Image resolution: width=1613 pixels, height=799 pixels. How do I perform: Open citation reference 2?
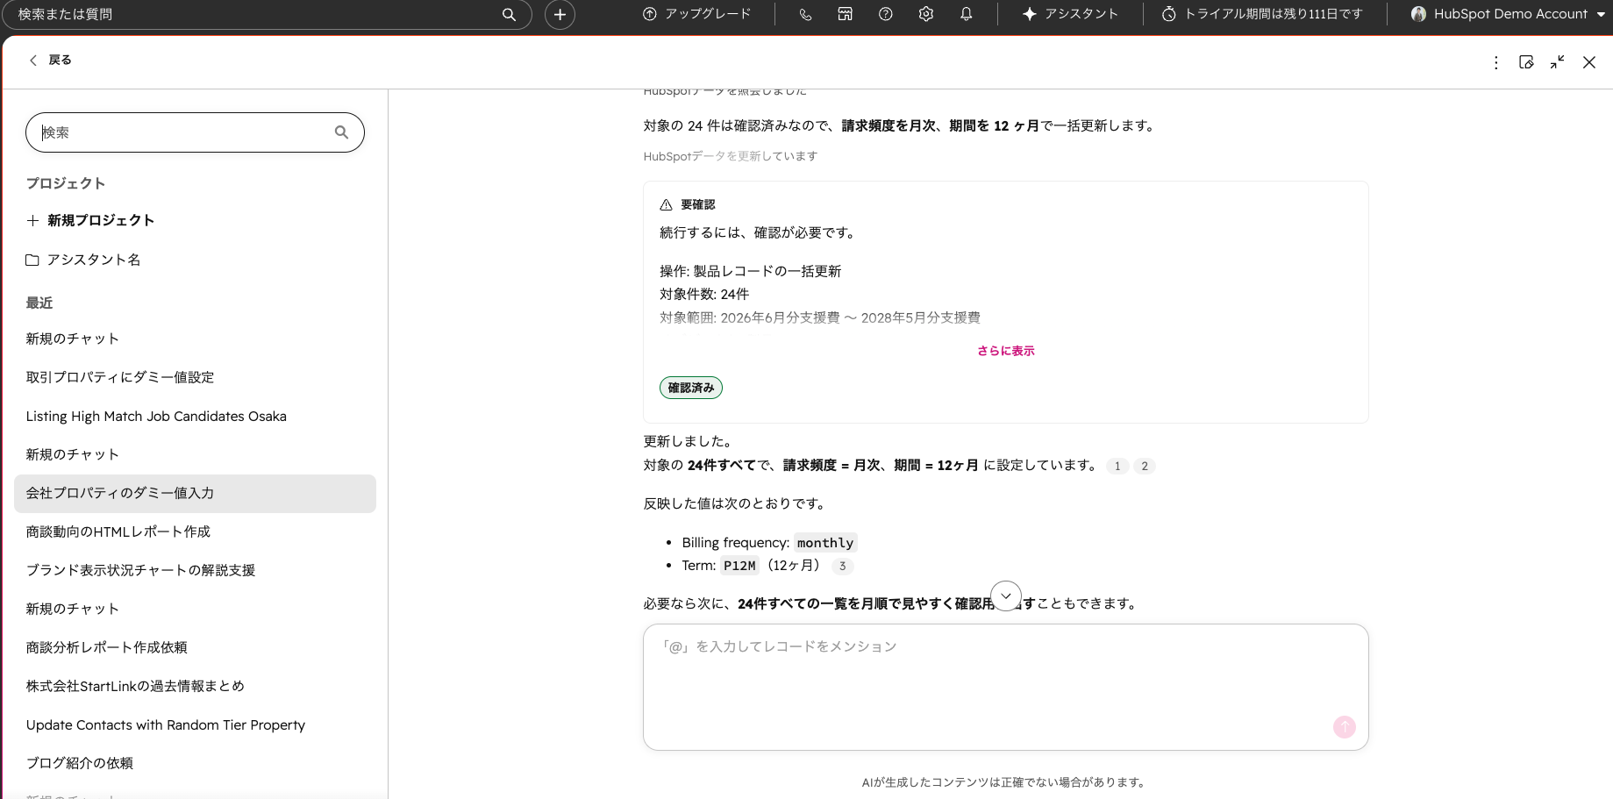click(1145, 466)
